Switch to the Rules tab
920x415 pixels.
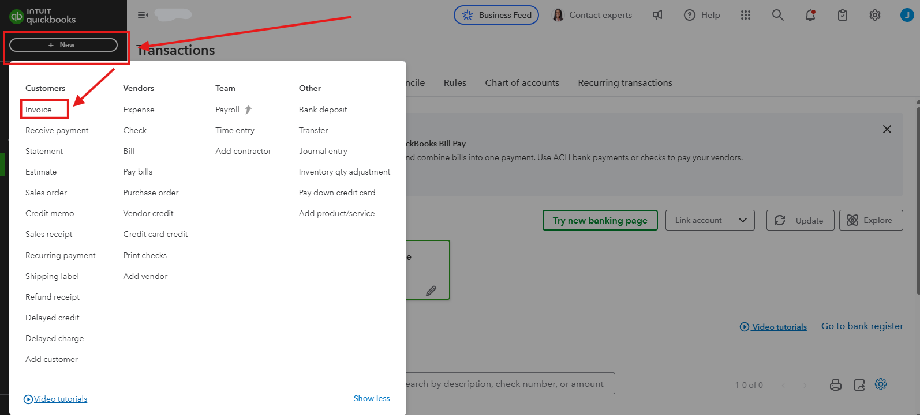tap(455, 82)
